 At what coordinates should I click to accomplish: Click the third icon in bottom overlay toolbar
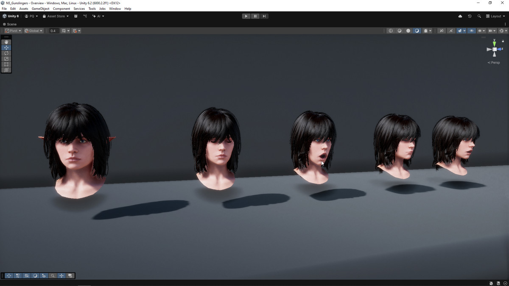point(27,275)
